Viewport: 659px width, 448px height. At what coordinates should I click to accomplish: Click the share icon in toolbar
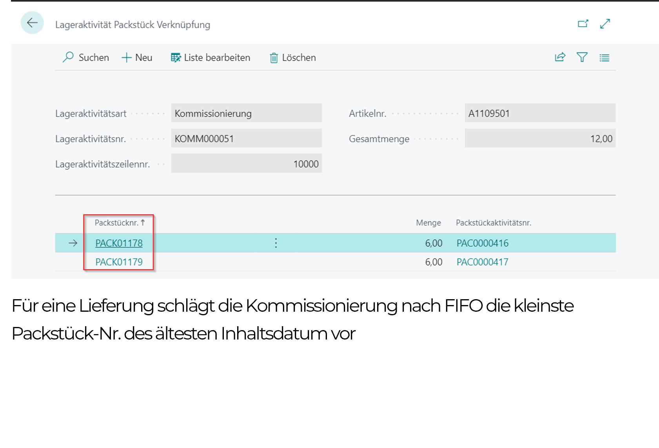click(x=560, y=58)
